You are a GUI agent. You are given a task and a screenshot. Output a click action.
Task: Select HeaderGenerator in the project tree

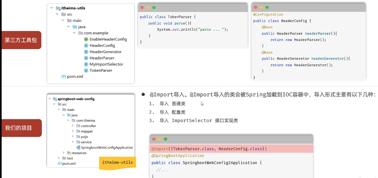click(106, 52)
